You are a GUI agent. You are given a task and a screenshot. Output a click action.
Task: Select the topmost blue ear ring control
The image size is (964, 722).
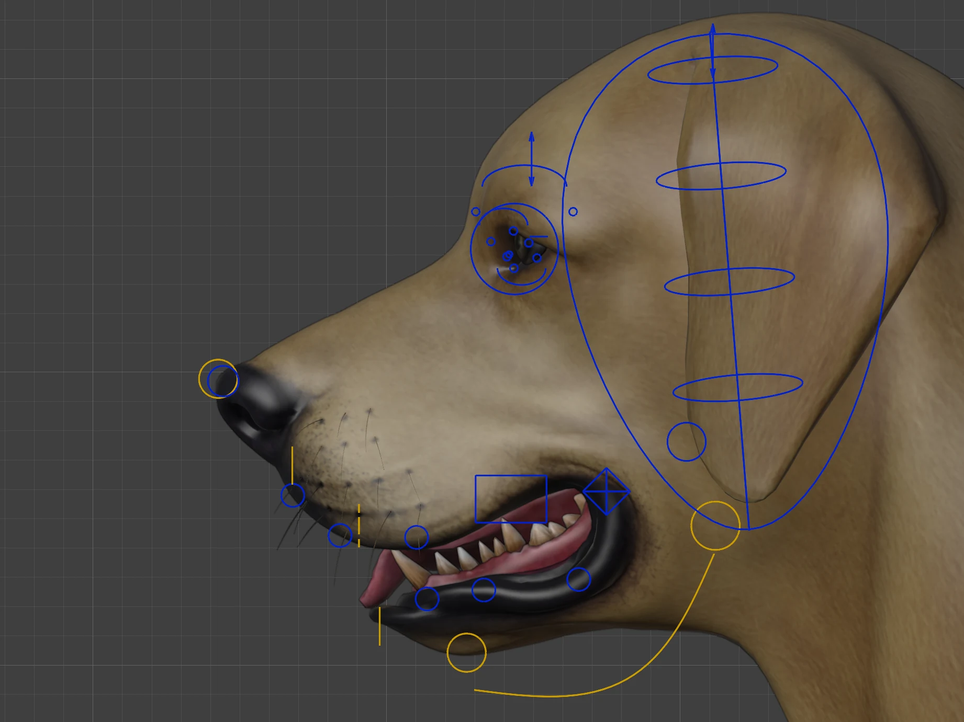tap(712, 70)
